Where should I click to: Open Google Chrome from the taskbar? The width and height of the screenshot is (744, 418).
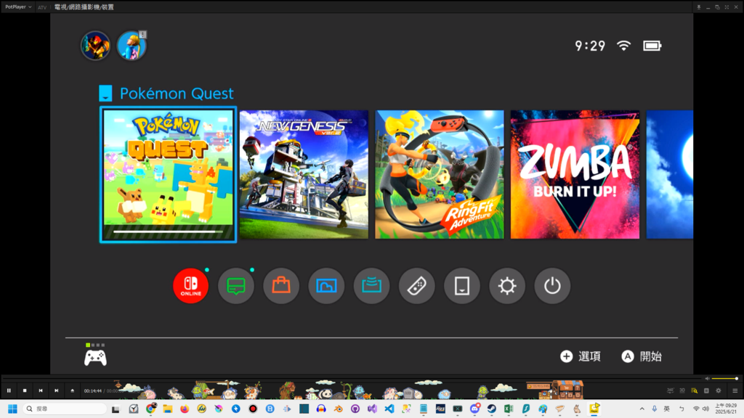click(x=151, y=409)
